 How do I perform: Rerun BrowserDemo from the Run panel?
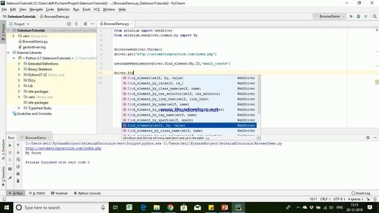click(10, 146)
